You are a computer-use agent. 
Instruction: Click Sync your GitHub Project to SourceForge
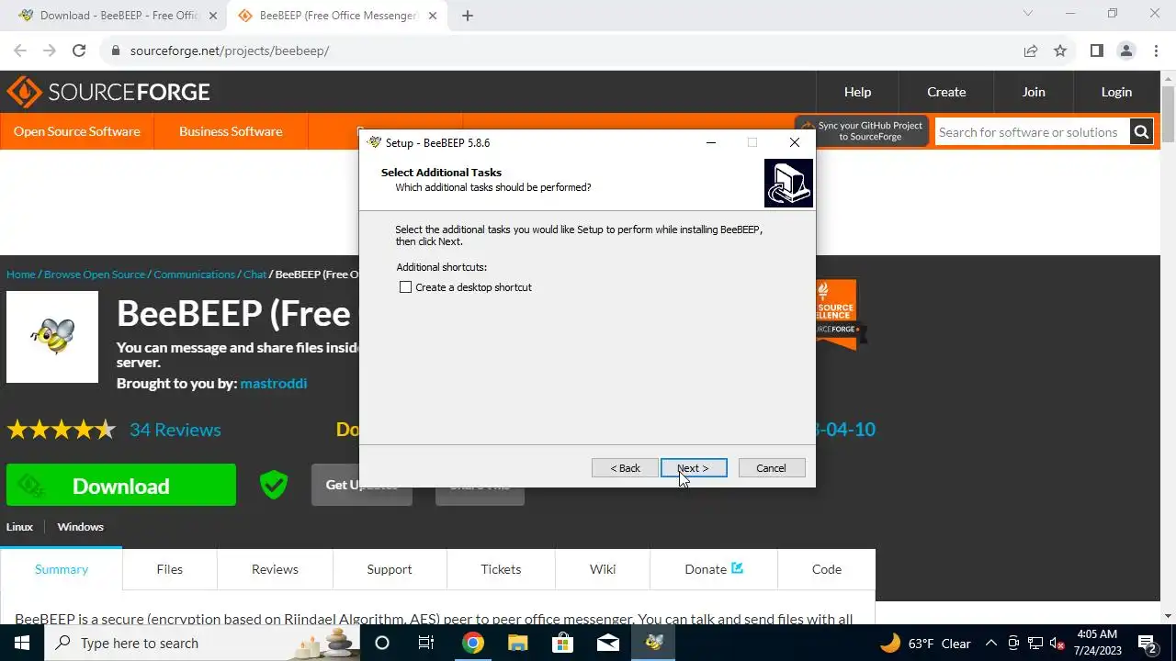(862, 131)
